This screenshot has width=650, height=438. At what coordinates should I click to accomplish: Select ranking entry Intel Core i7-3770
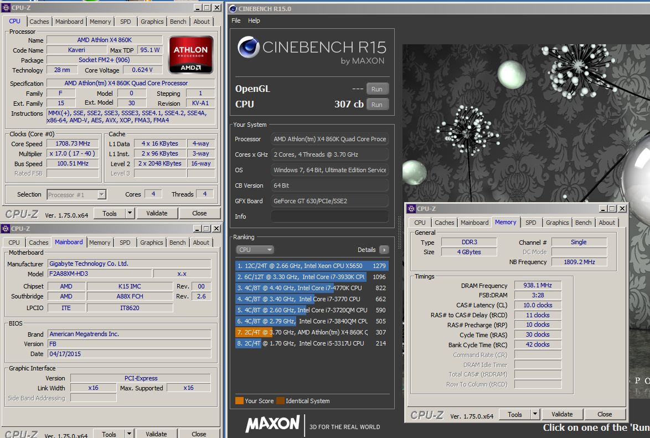point(311,299)
